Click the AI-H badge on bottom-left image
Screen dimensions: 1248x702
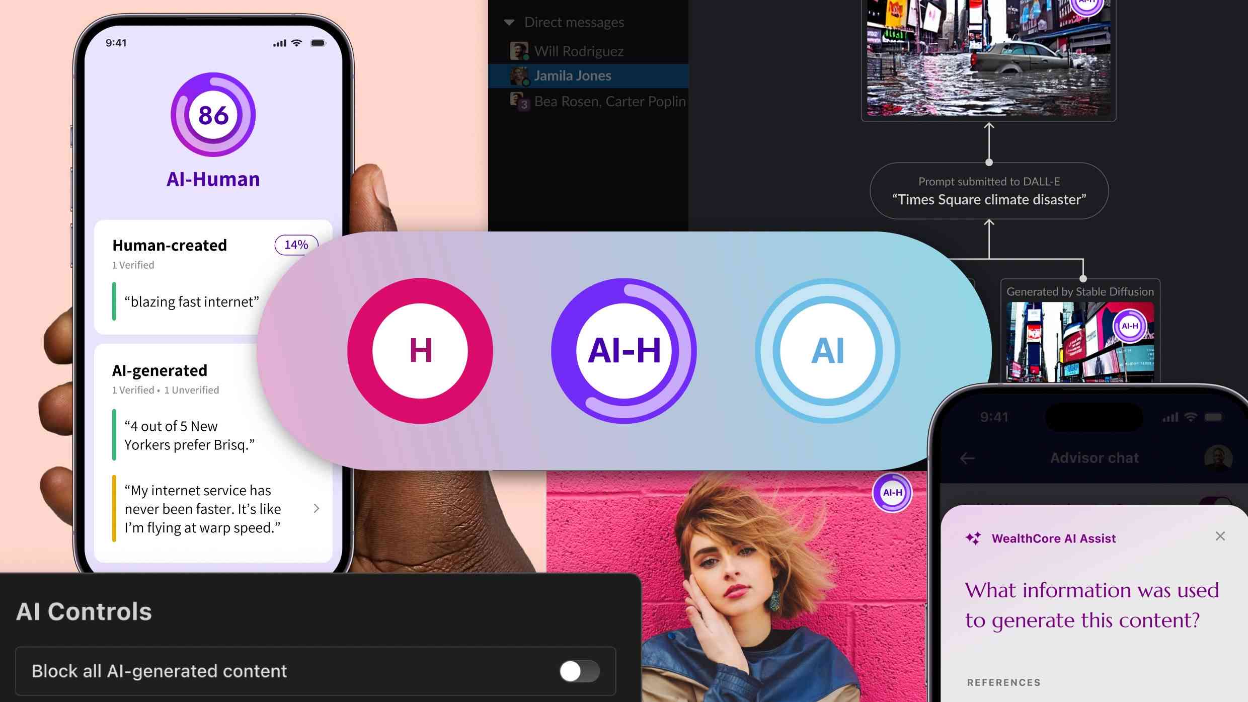click(x=891, y=493)
